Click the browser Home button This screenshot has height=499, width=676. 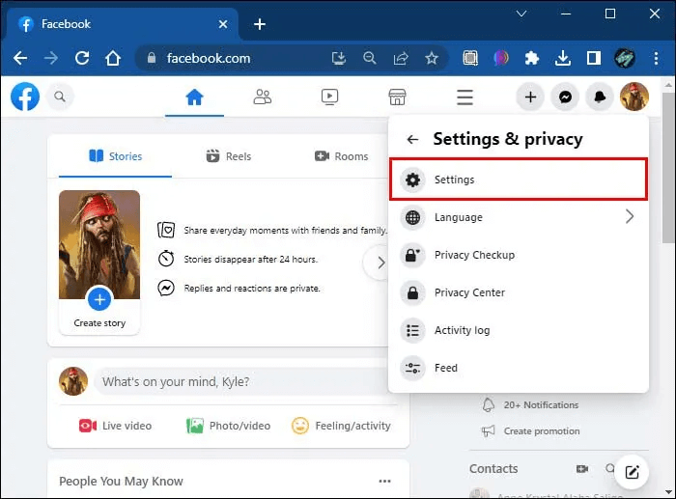(x=113, y=58)
